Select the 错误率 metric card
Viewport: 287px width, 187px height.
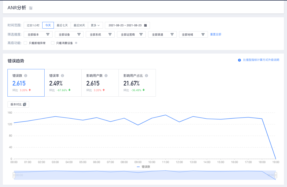click(x=63, y=83)
